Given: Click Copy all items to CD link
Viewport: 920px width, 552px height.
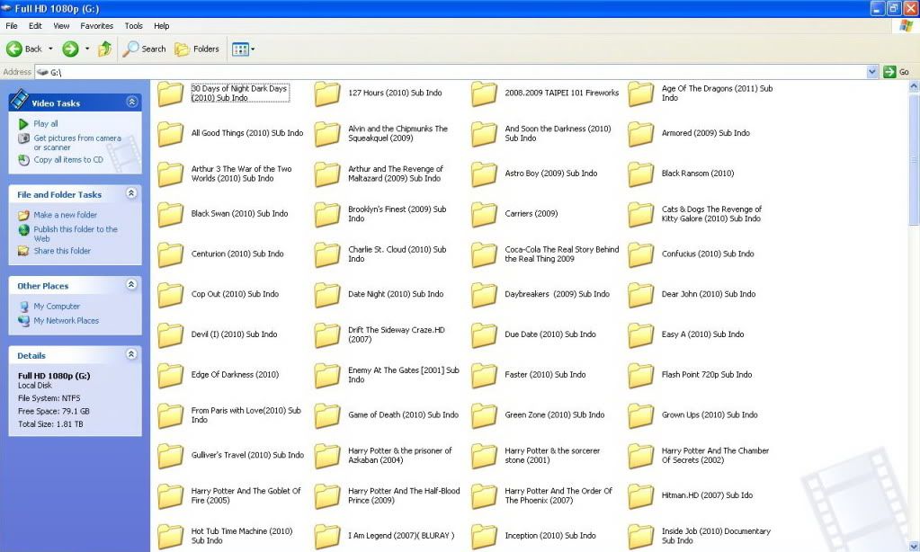Looking at the screenshot, I should click(x=68, y=159).
